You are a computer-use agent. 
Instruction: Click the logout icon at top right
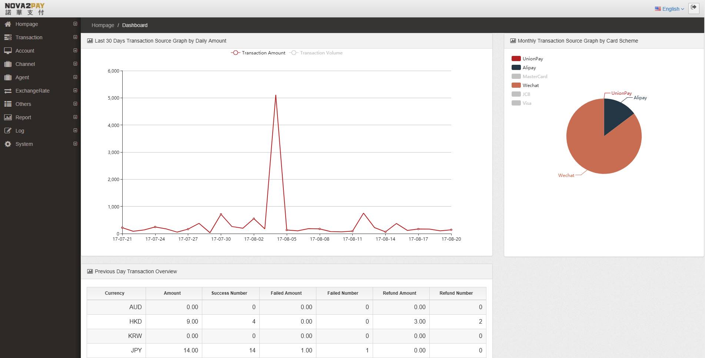(x=694, y=8)
